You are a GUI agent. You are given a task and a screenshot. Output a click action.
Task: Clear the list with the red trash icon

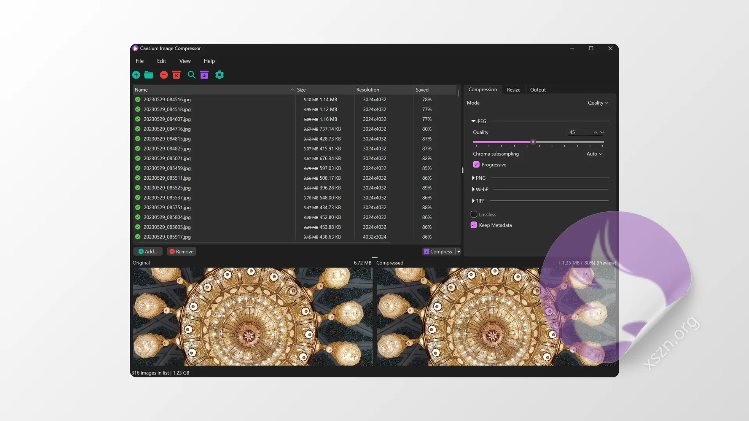tap(177, 75)
